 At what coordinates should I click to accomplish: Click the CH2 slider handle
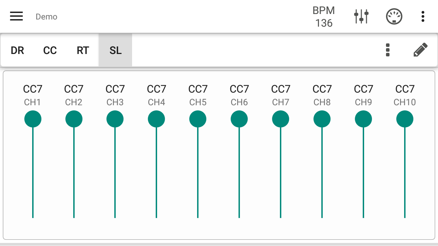74,119
